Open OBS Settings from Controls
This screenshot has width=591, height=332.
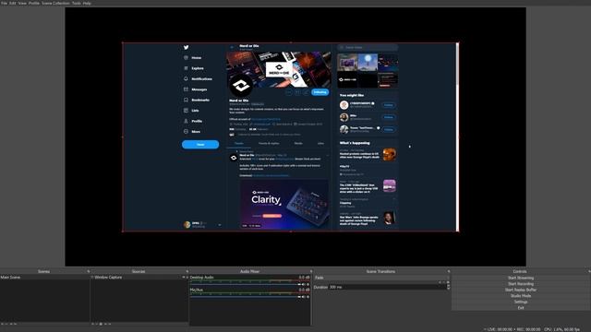click(x=521, y=302)
